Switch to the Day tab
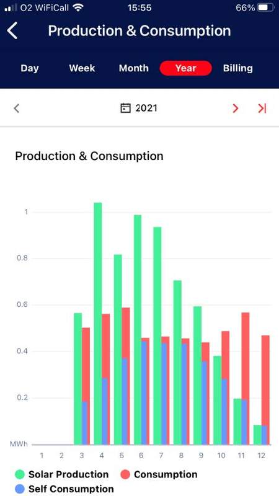Image resolution: width=279 pixels, height=496 pixels. point(30,68)
